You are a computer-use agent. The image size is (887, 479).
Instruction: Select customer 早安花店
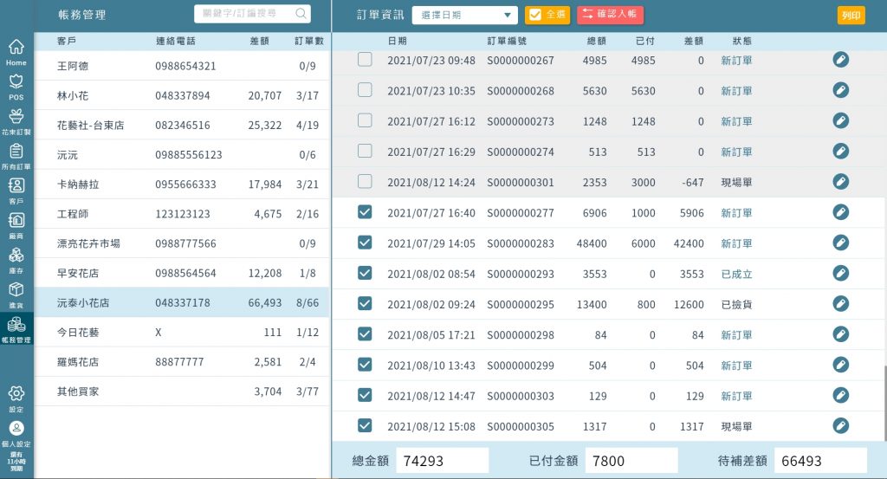pos(182,273)
